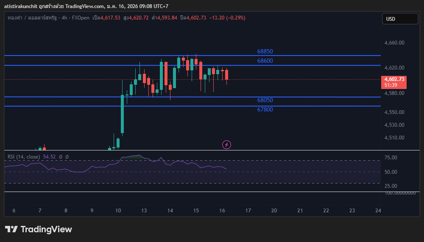Image resolution: width=424 pixels, height=242 pixels.
Task: Select the 68850 horizontal line label
Action: click(265, 51)
